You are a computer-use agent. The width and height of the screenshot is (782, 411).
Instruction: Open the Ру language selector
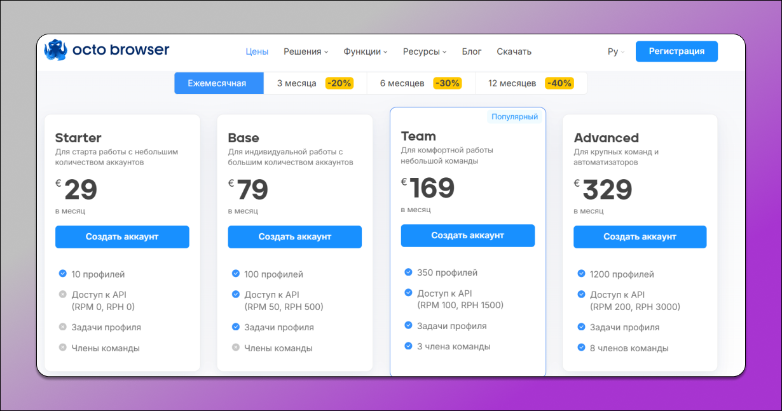click(x=616, y=51)
